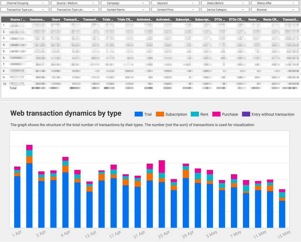The height and width of the screenshot is (242, 301).
Task: Click the DTOs CR column header
Action: click(x=236, y=20)
